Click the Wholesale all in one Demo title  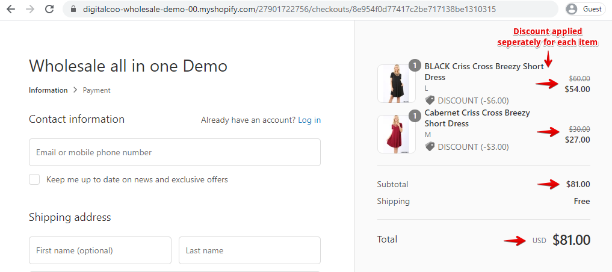(x=128, y=66)
